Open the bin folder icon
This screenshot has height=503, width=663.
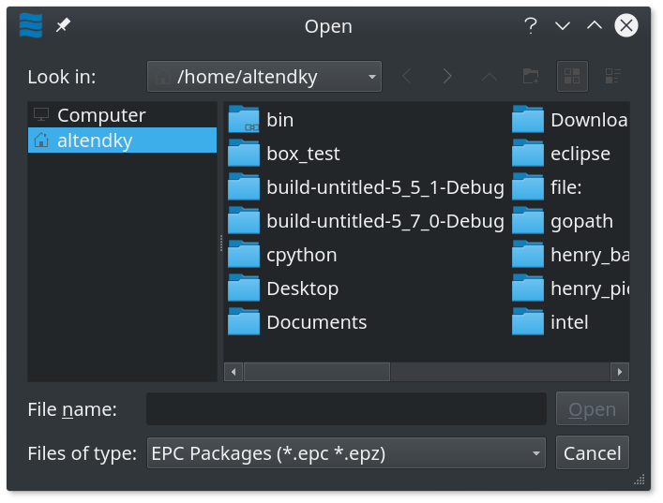[244, 120]
